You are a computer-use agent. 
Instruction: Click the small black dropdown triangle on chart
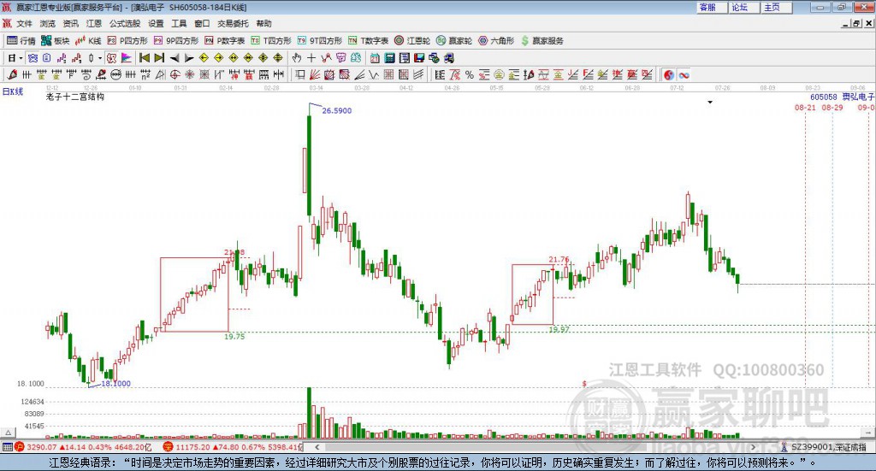click(710, 102)
